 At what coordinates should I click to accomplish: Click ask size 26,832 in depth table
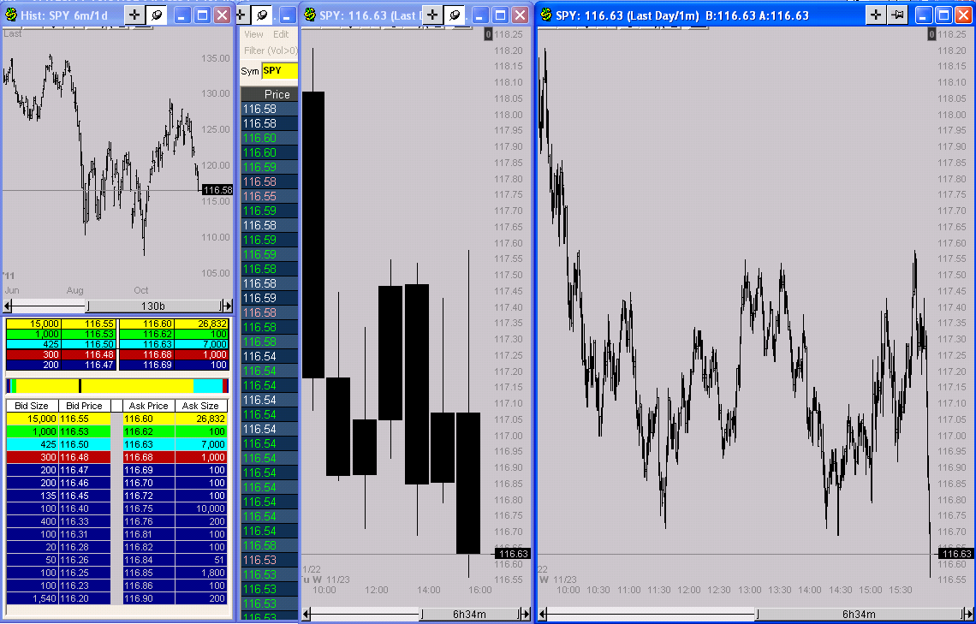point(201,419)
